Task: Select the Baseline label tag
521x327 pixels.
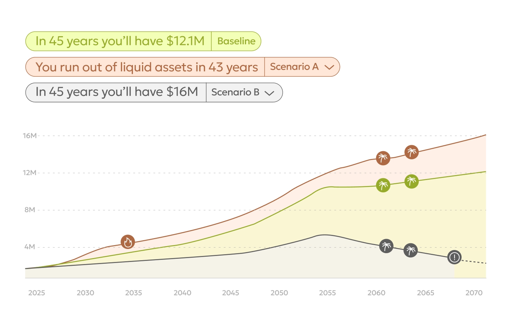Action: point(236,41)
